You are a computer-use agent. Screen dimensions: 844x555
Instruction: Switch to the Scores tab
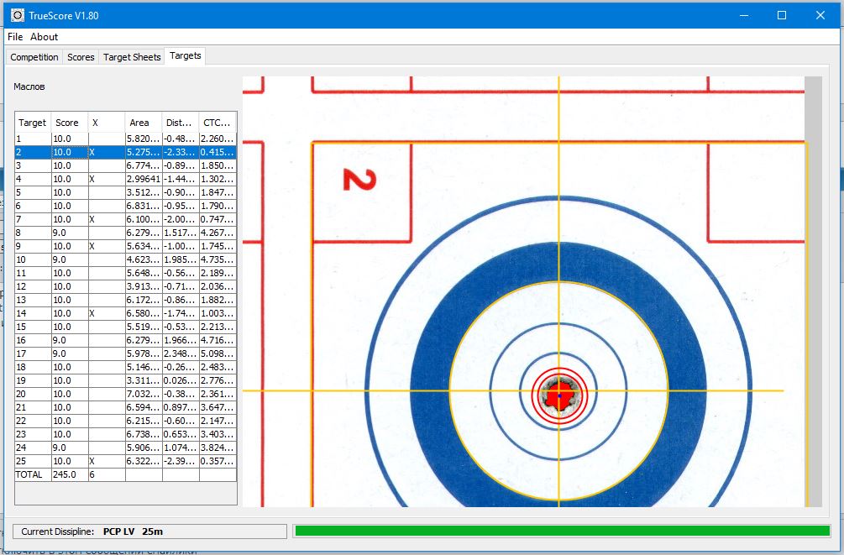point(81,57)
